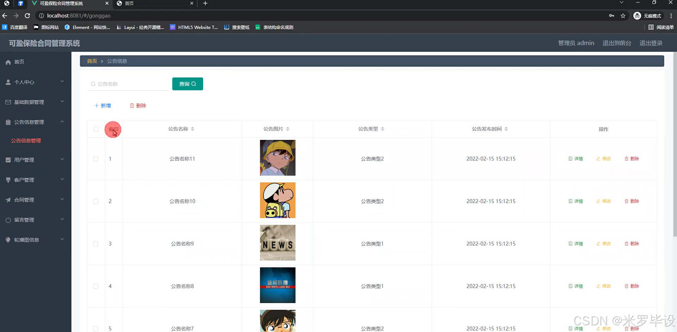Sort by 公告发布时间 column arrows
This screenshot has height=332, width=677.
point(506,129)
